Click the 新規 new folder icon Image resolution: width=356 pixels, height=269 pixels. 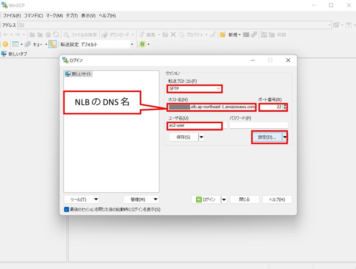pos(222,35)
